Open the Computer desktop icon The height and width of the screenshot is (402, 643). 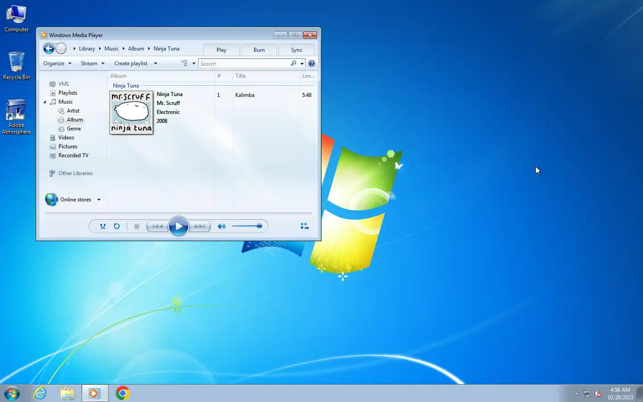click(x=17, y=19)
